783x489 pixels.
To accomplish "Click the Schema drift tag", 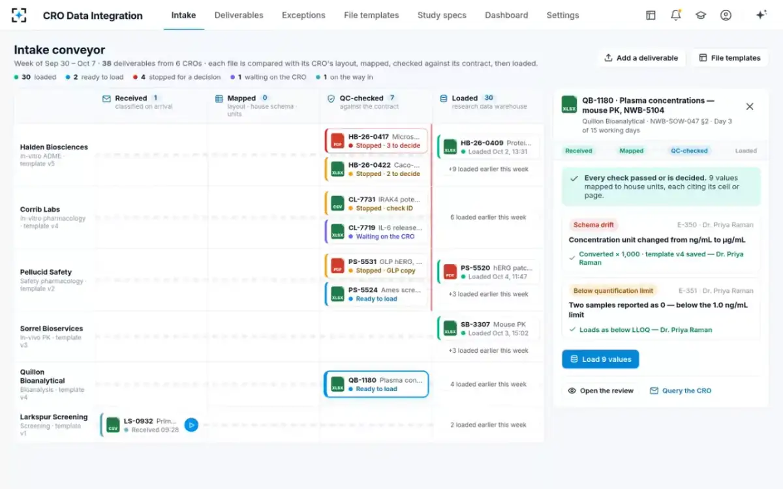I will tap(594, 225).
